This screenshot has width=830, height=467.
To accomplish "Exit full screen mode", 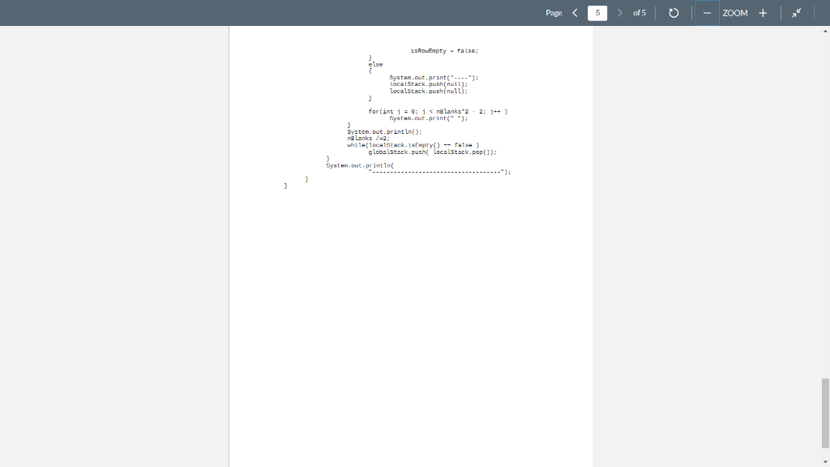I will coord(796,13).
